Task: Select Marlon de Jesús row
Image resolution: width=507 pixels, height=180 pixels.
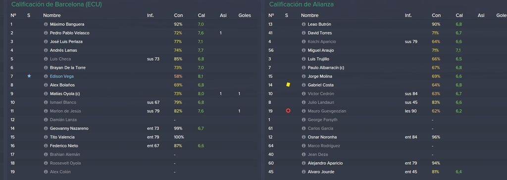Action: coord(133,111)
